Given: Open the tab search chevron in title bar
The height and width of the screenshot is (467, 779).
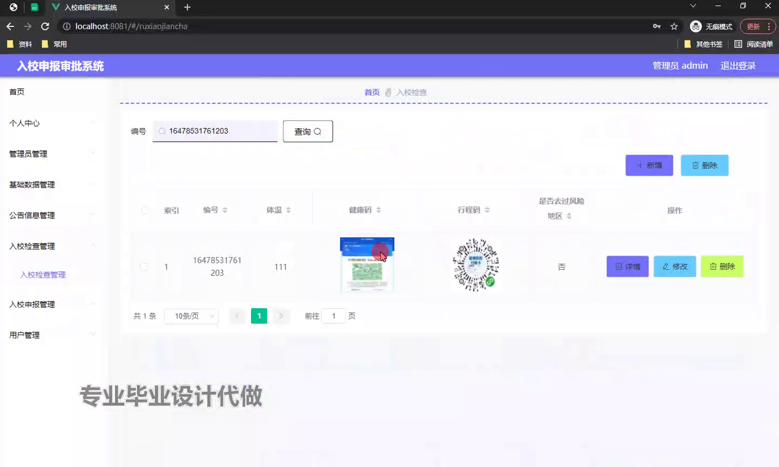Looking at the screenshot, I should (x=693, y=6).
